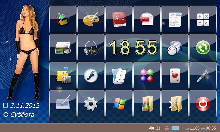Open the playing cards game
The image size is (220, 132).
pyautogui.click(x=119, y=76)
